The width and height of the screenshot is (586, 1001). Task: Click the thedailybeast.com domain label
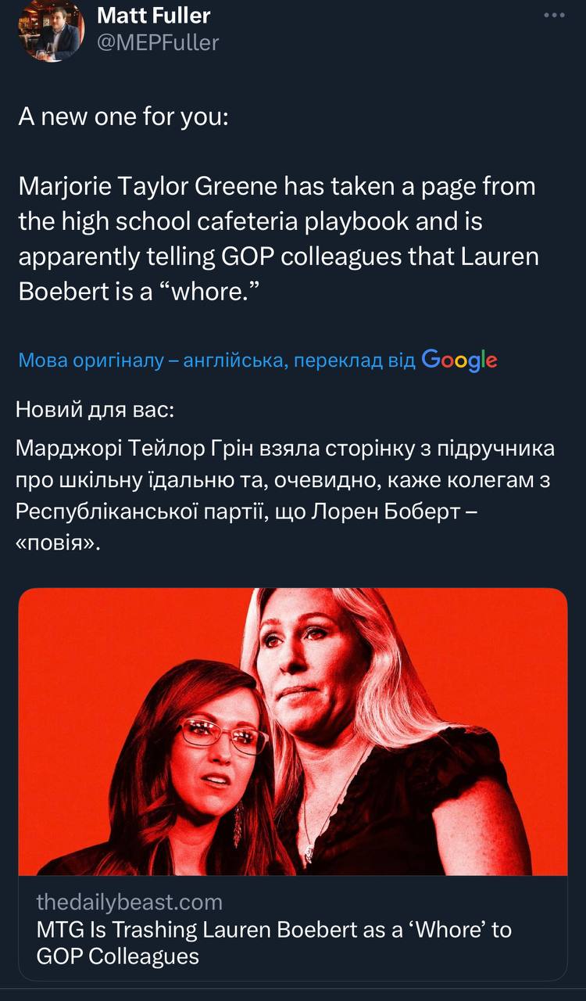pyautogui.click(x=129, y=902)
